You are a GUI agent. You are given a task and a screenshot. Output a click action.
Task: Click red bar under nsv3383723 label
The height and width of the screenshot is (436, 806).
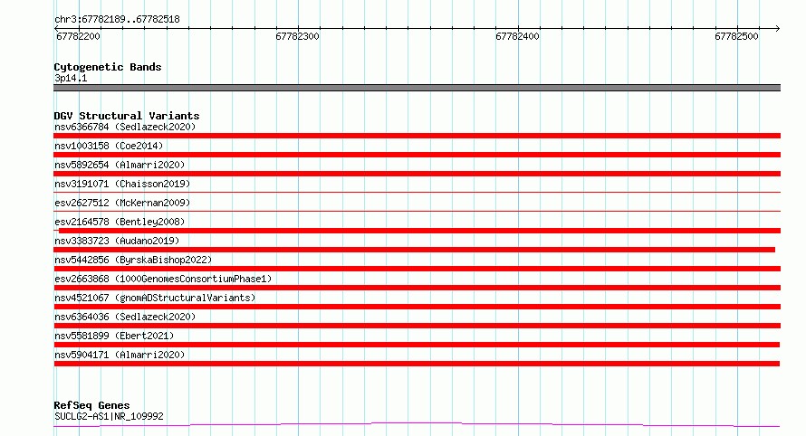(x=414, y=250)
